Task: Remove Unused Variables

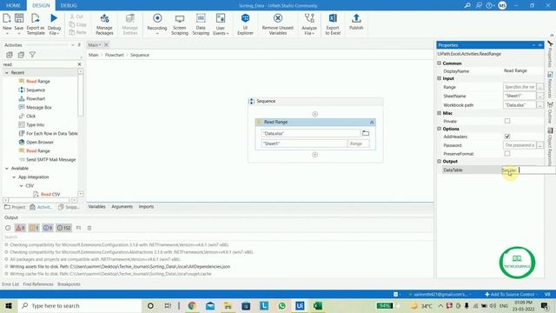Action: (278, 23)
